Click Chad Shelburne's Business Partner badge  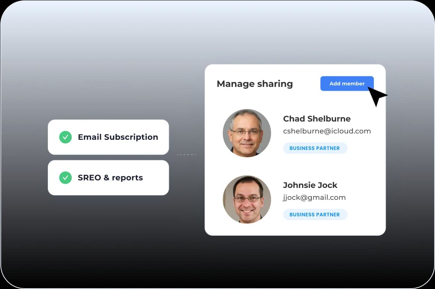pos(315,148)
